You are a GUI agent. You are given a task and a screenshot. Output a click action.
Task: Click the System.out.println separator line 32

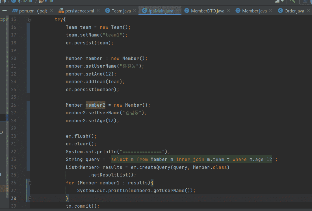pyautogui.click(x=118, y=152)
